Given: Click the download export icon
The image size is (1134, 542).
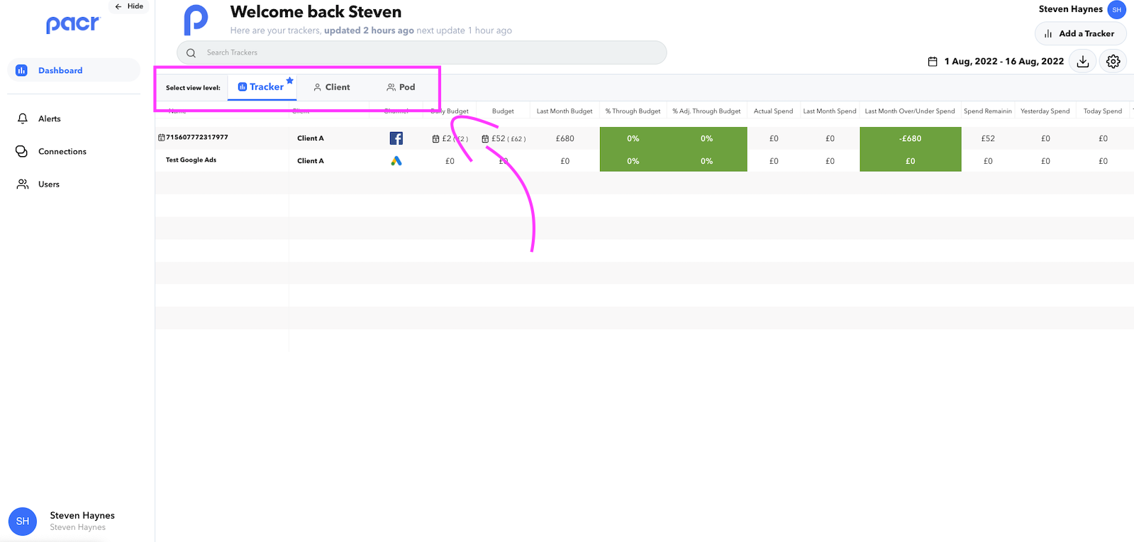Looking at the screenshot, I should tap(1082, 62).
